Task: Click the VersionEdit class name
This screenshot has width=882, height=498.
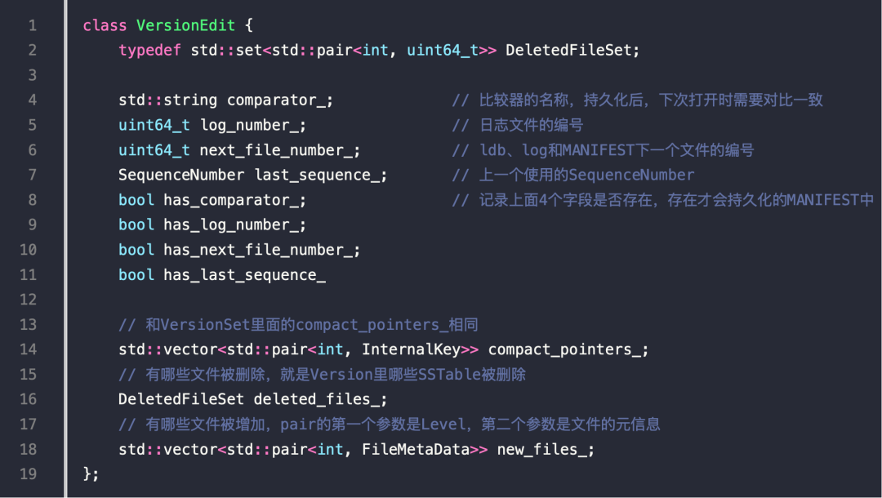Action: click(185, 25)
